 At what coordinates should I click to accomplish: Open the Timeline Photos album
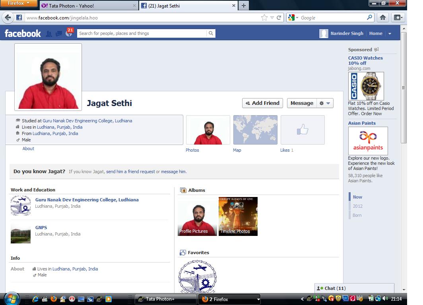click(238, 216)
